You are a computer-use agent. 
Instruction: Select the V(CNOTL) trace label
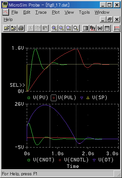pos(76,160)
